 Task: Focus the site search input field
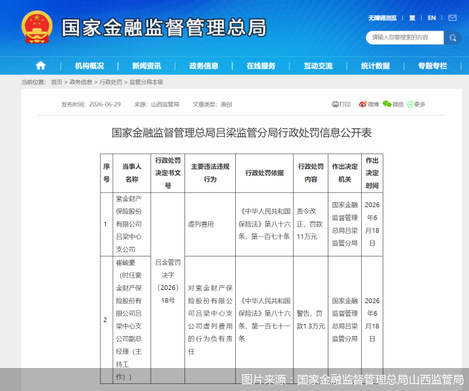(405, 38)
